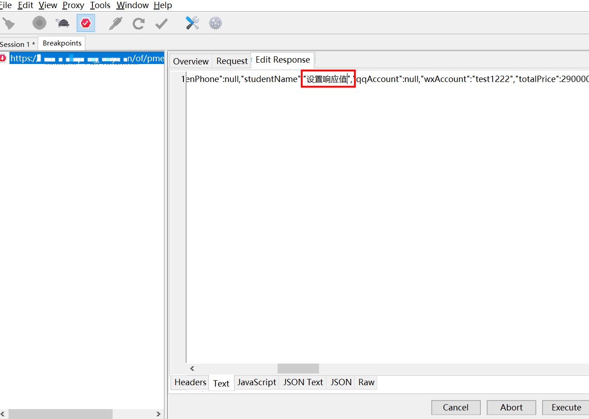This screenshot has width=589, height=419.
Task: Show the Headers view tab
Action: coord(190,383)
